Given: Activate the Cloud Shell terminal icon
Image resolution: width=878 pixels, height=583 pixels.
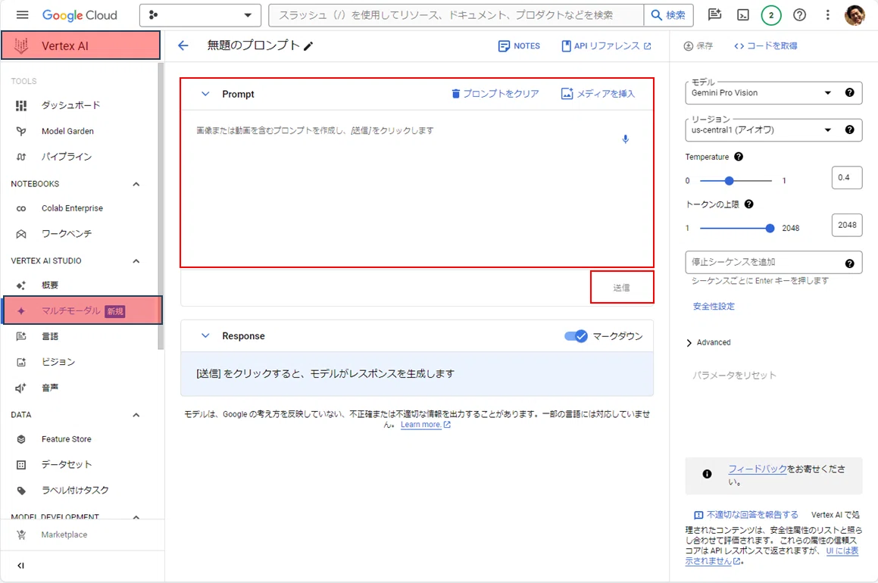Looking at the screenshot, I should coord(743,15).
